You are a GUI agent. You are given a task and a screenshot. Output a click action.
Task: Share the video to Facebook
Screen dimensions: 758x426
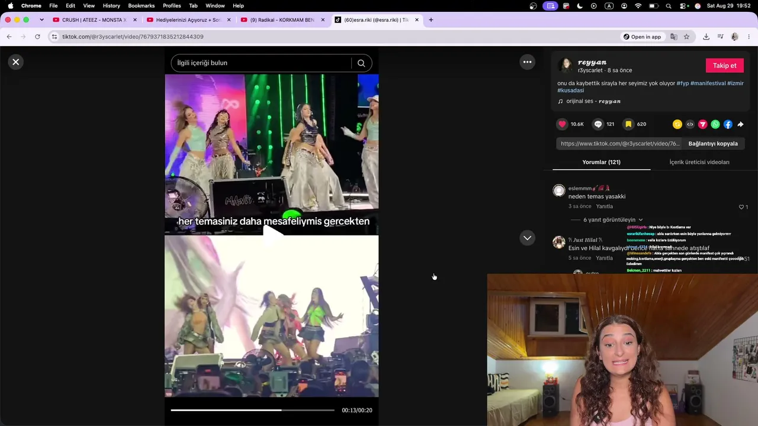728,124
